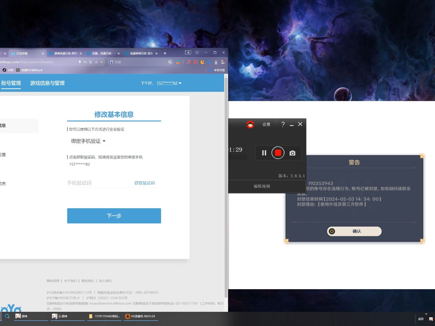
Task: Open the KK recorder red avatar icon
Action: [x=250, y=124]
